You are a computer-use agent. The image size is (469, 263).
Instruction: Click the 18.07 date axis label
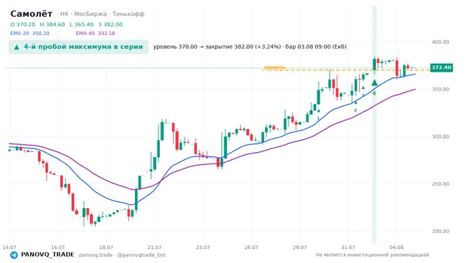(x=106, y=248)
